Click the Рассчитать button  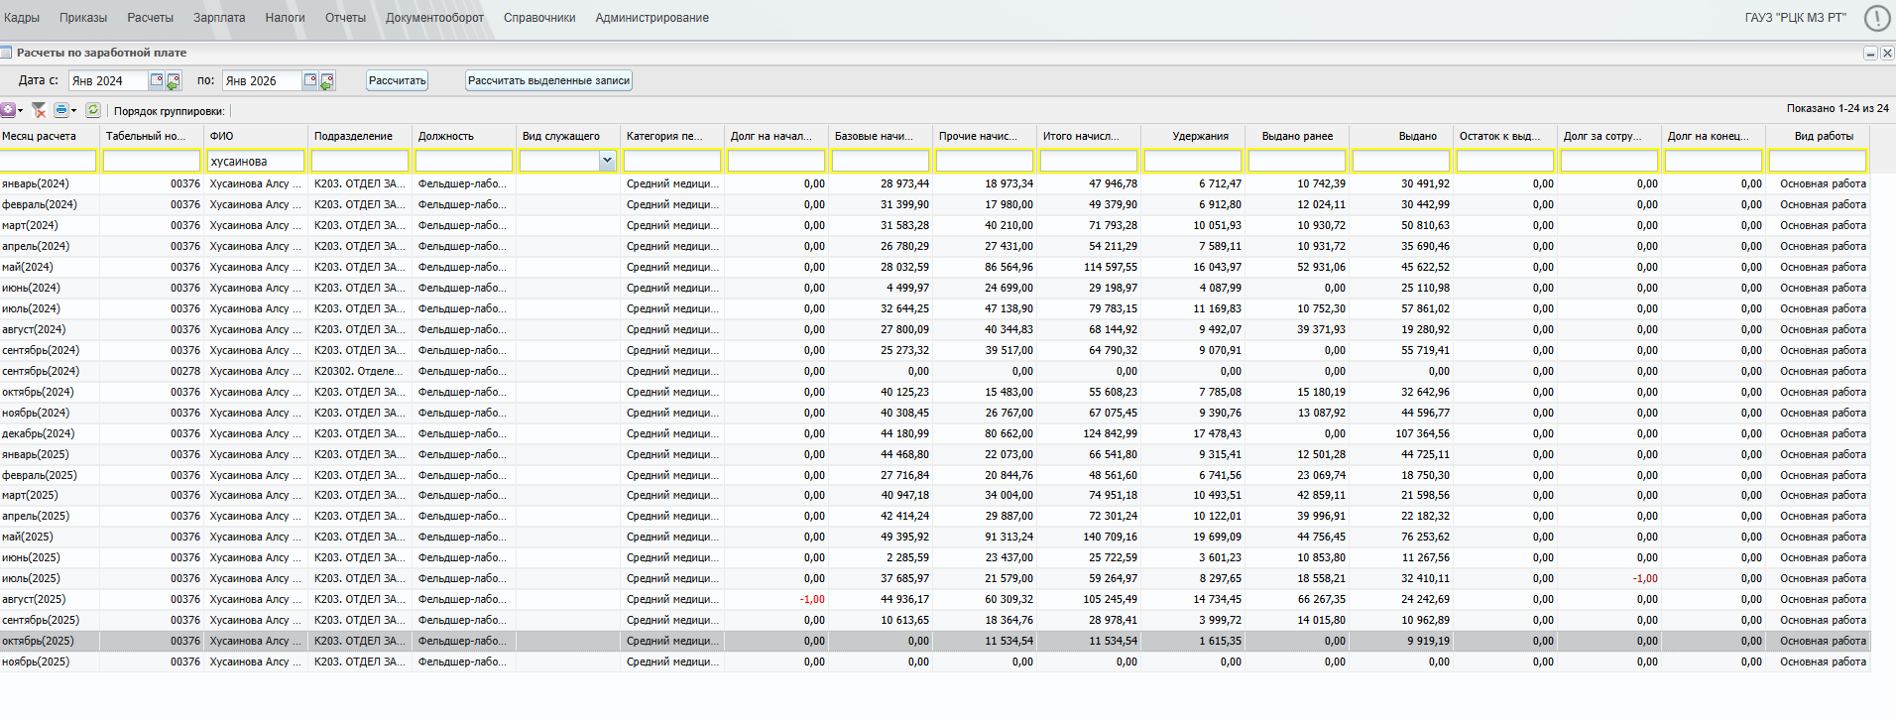click(397, 80)
